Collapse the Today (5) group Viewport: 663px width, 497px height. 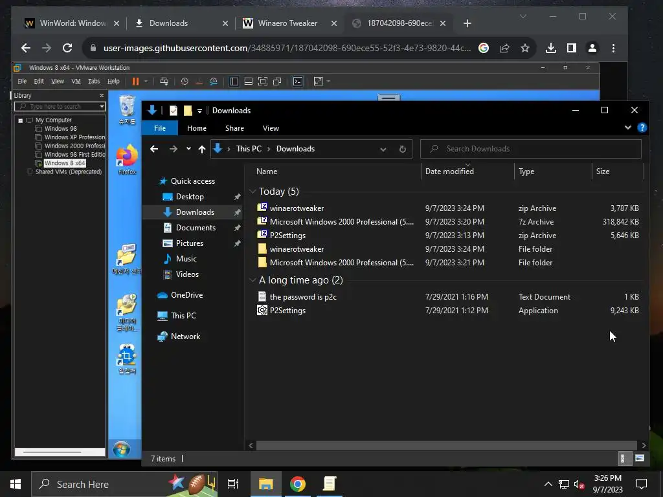(x=253, y=192)
